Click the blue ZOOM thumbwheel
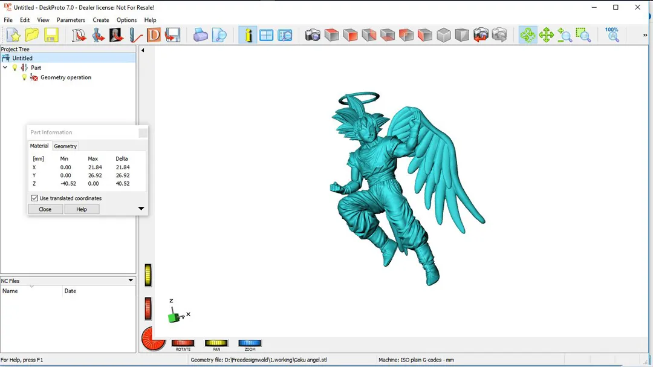Screen dimensions: 653x367 250,343
